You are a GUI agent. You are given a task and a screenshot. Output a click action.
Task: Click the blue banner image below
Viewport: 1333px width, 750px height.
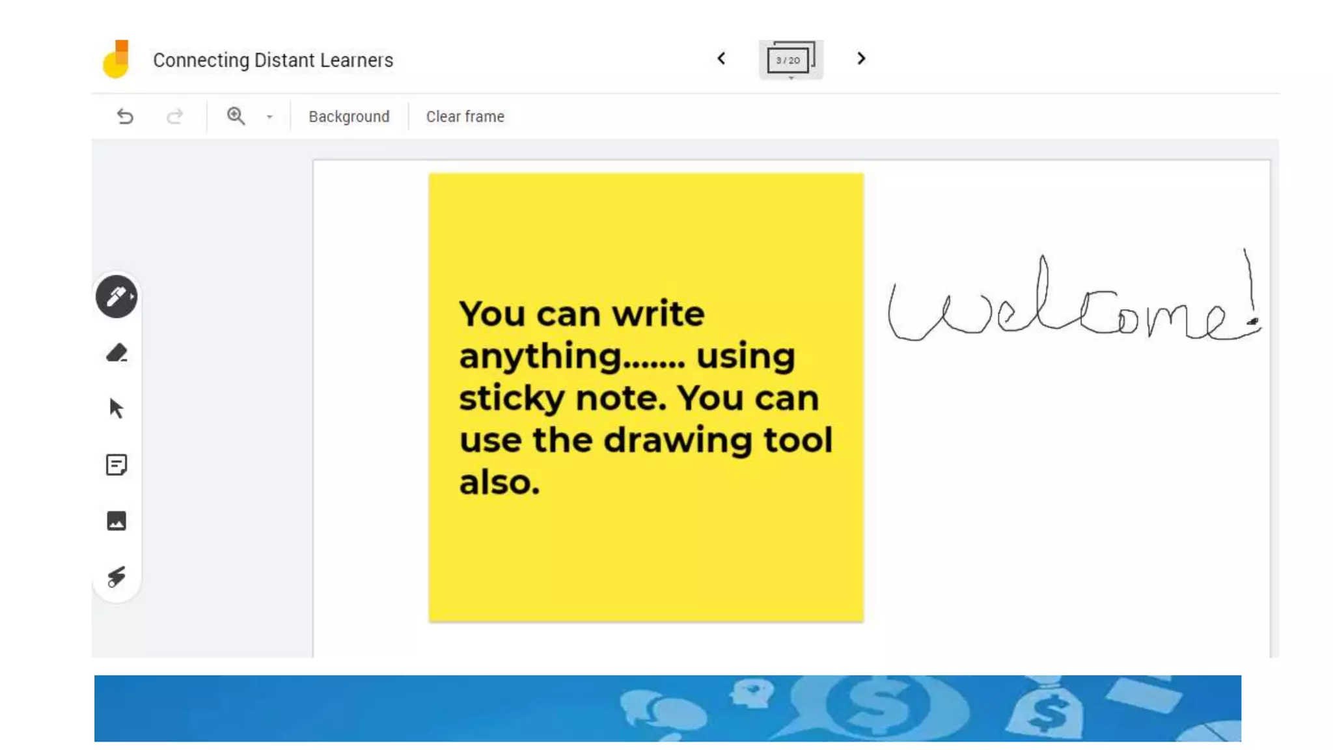coord(667,708)
